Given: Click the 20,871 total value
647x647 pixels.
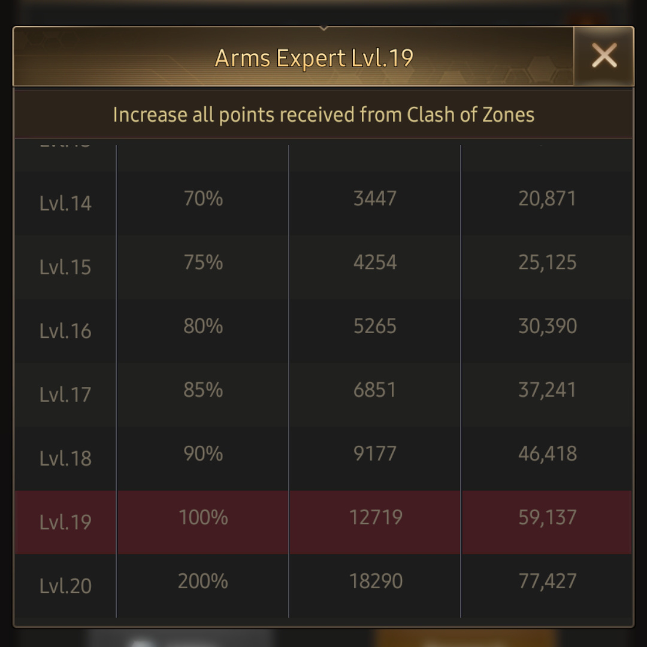Looking at the screenshot, I should coord(547,198).
